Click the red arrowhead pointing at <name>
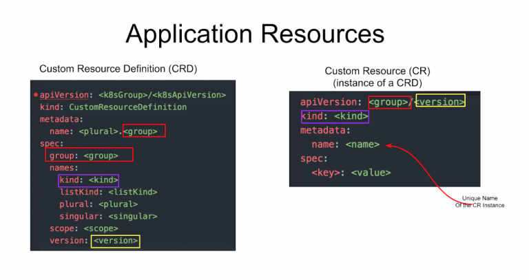529x280 pixels. click(x=389, y=145)
